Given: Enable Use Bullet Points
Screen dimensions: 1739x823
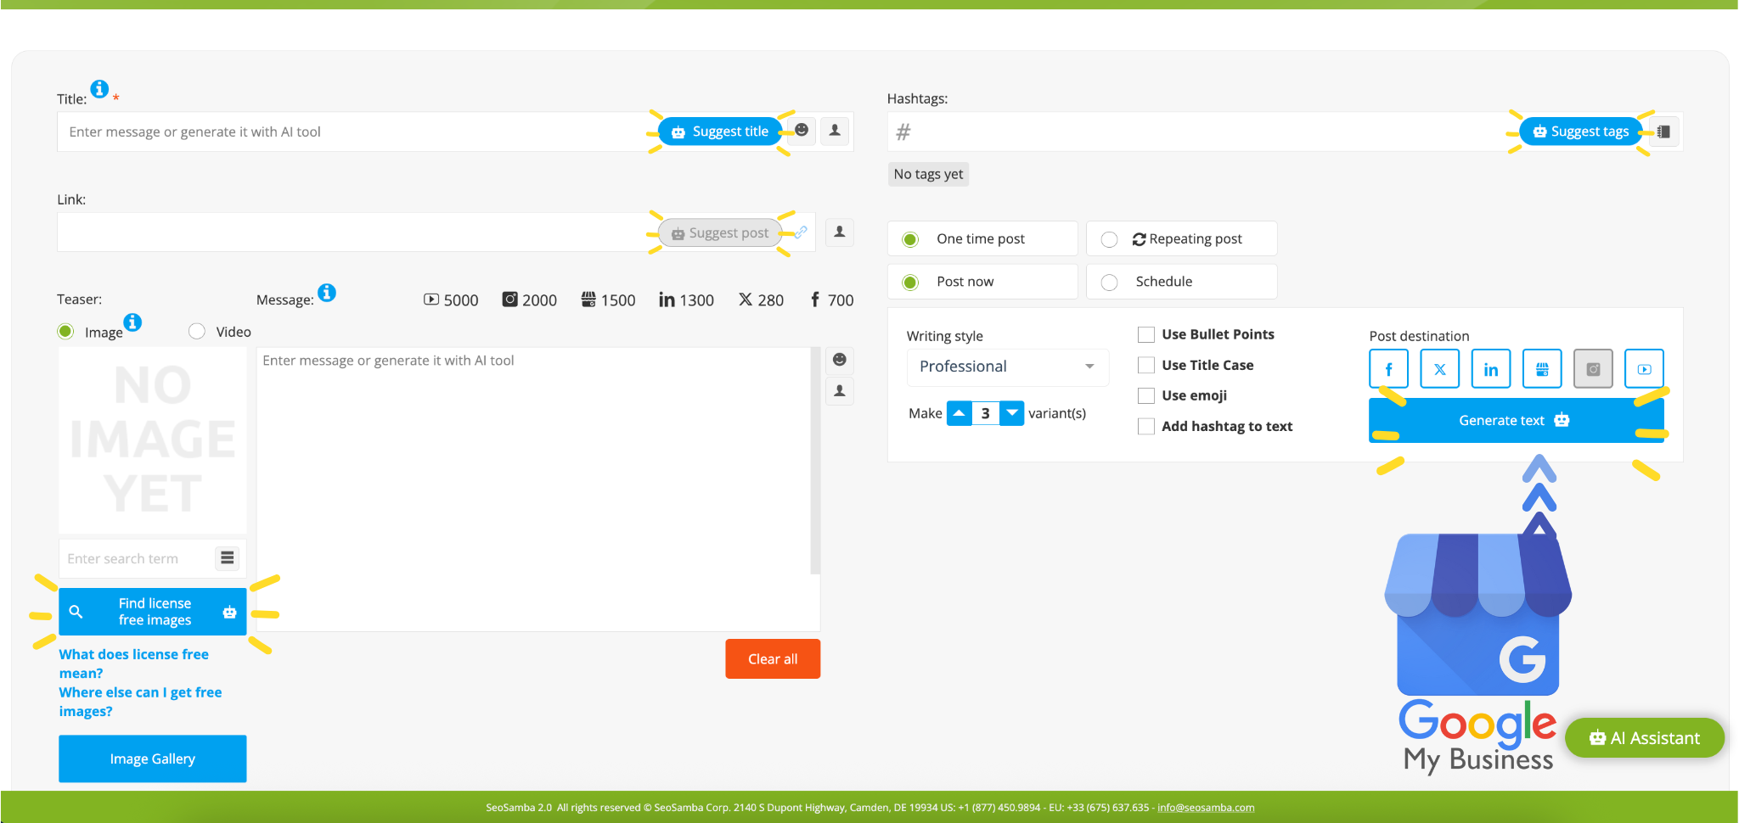Looking at the screenshot, I should click(1146, 334).
